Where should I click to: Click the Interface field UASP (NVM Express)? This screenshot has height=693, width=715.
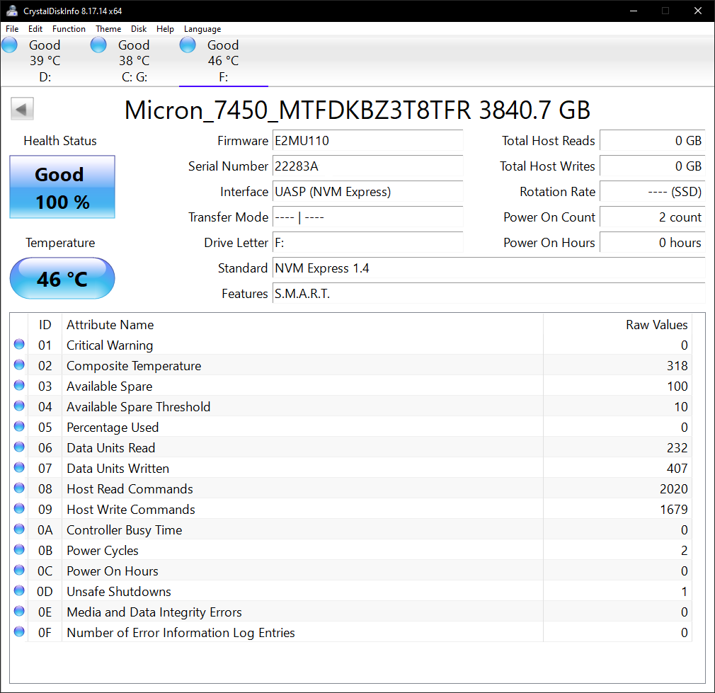pyautogui.click(x=367, y=192)
